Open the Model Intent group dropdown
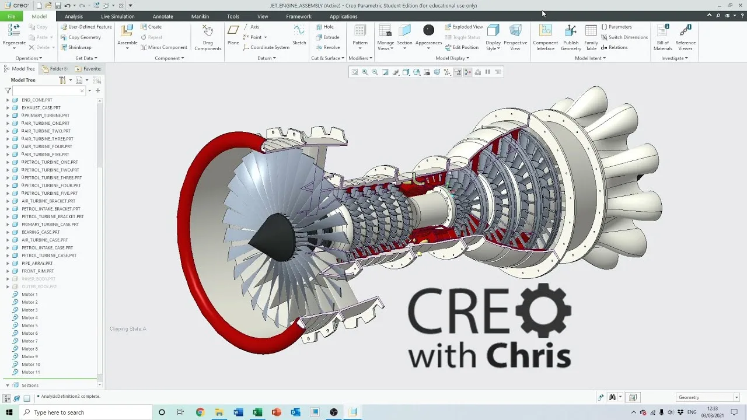747x420 pixels. [591, 58]
